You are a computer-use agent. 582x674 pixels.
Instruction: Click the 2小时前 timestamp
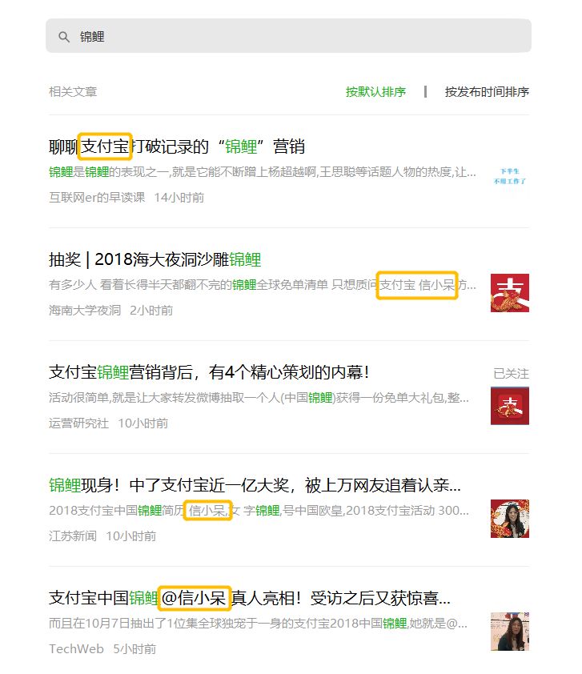tap(151, 310)
